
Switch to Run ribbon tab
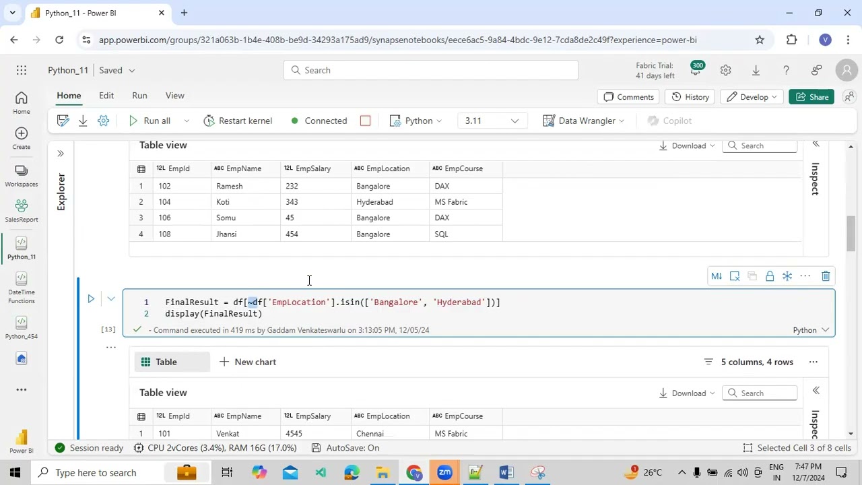(139, 96)
